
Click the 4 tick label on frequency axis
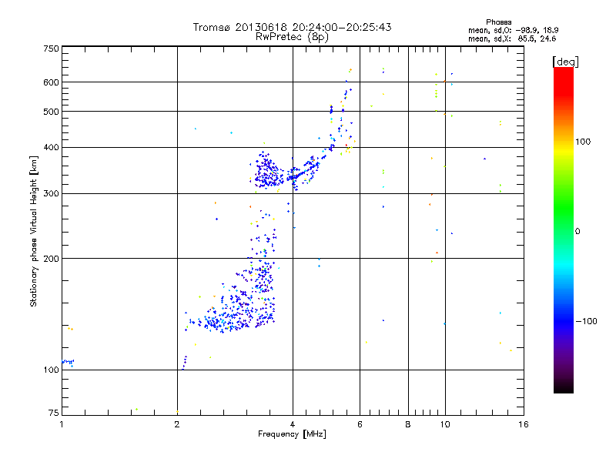pos(293,424)
